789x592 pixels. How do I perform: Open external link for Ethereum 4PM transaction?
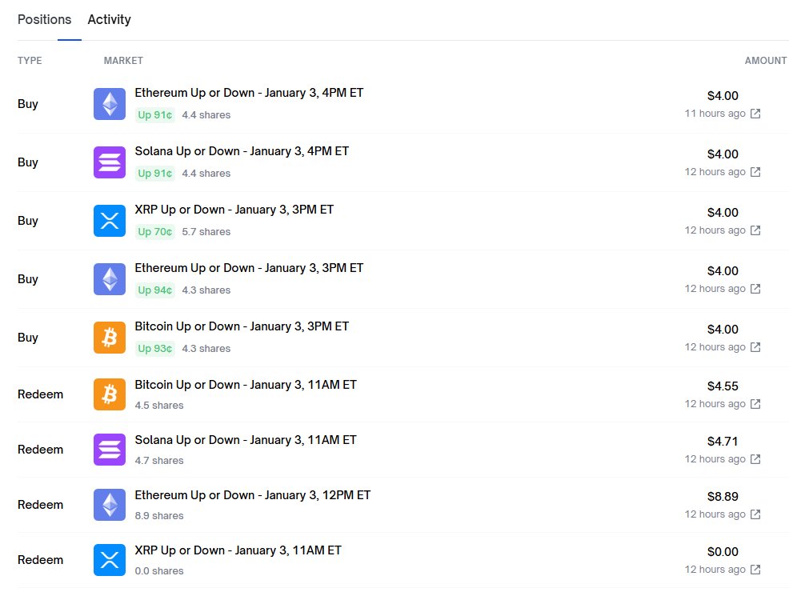coord(755,114)
